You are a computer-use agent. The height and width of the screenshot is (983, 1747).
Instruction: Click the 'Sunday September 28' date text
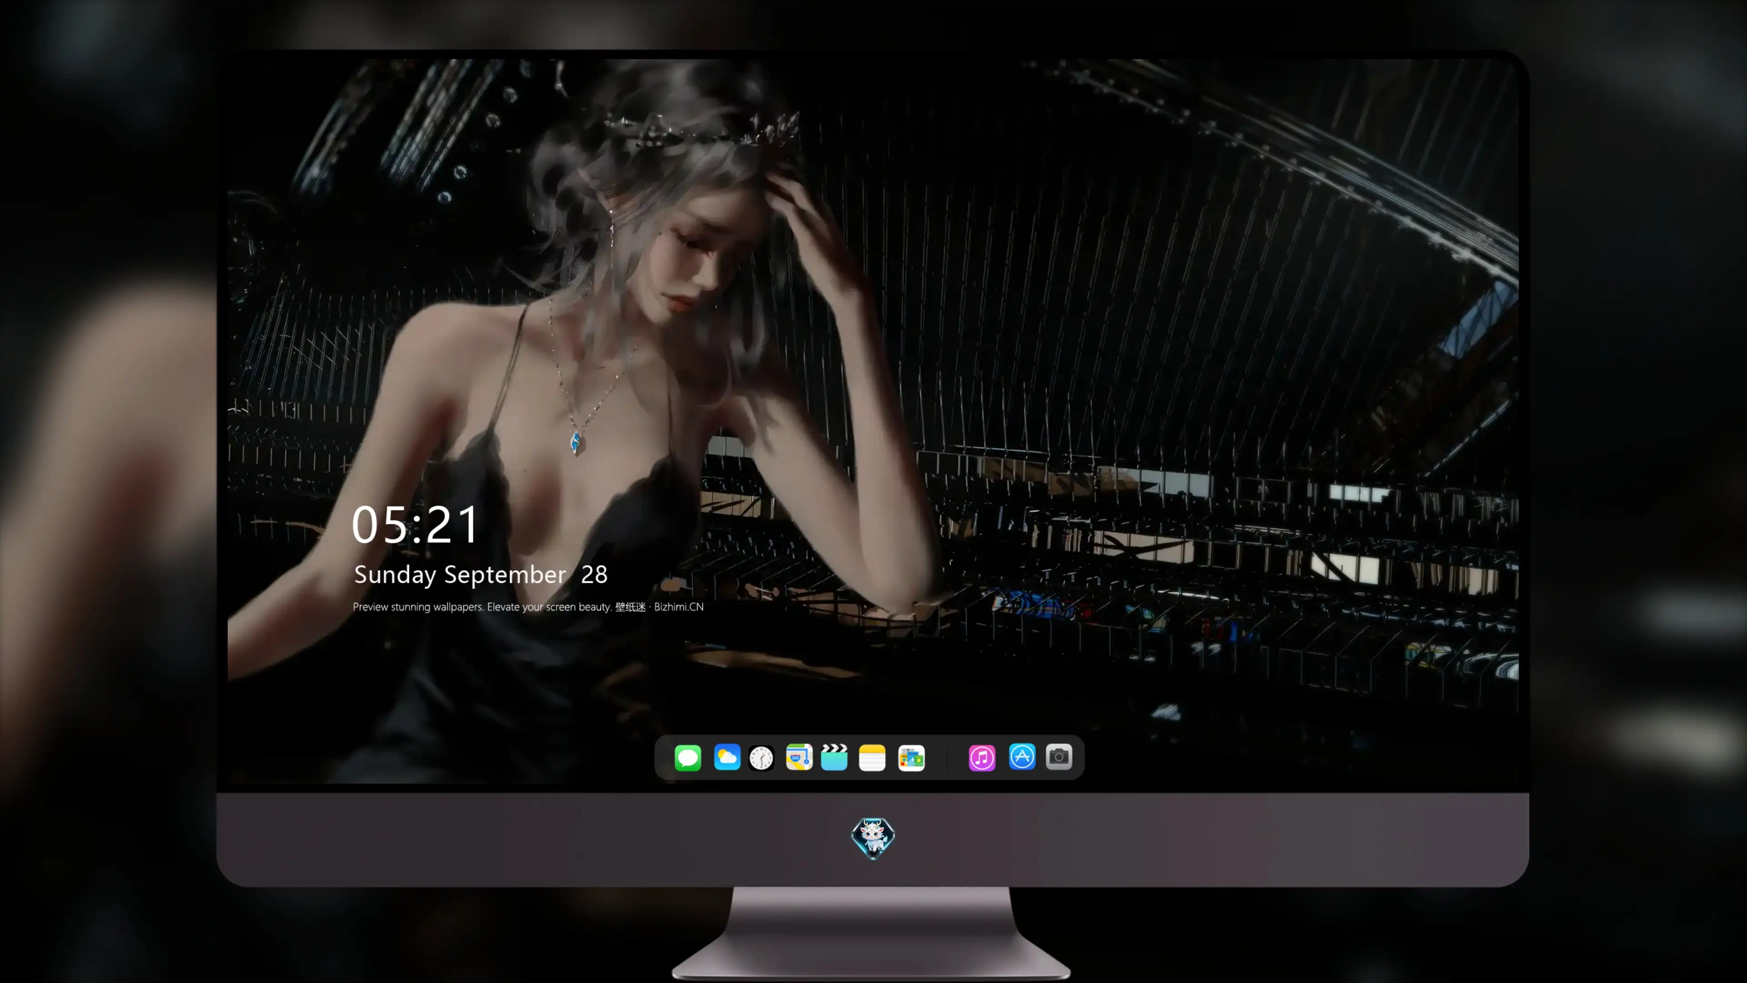click(481, 575)
